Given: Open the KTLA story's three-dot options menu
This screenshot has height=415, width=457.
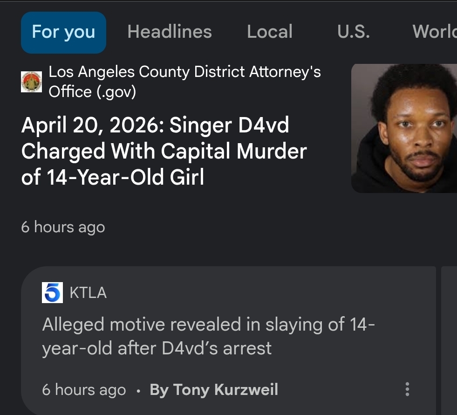Looking at the screenshot, I should click(407, 389).
